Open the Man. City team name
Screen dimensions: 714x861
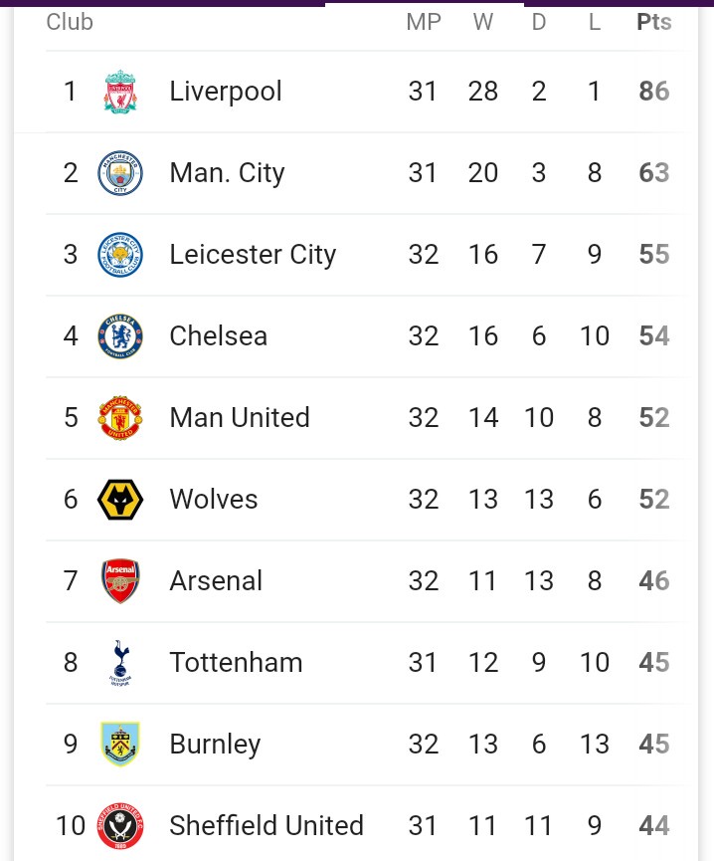tap(227, 173)
